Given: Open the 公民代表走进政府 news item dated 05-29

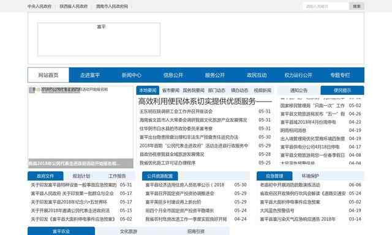Looking at the screenshot, I should tap(194, 146).
